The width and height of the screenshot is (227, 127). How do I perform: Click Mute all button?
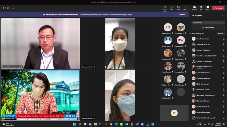pos(220,34)
